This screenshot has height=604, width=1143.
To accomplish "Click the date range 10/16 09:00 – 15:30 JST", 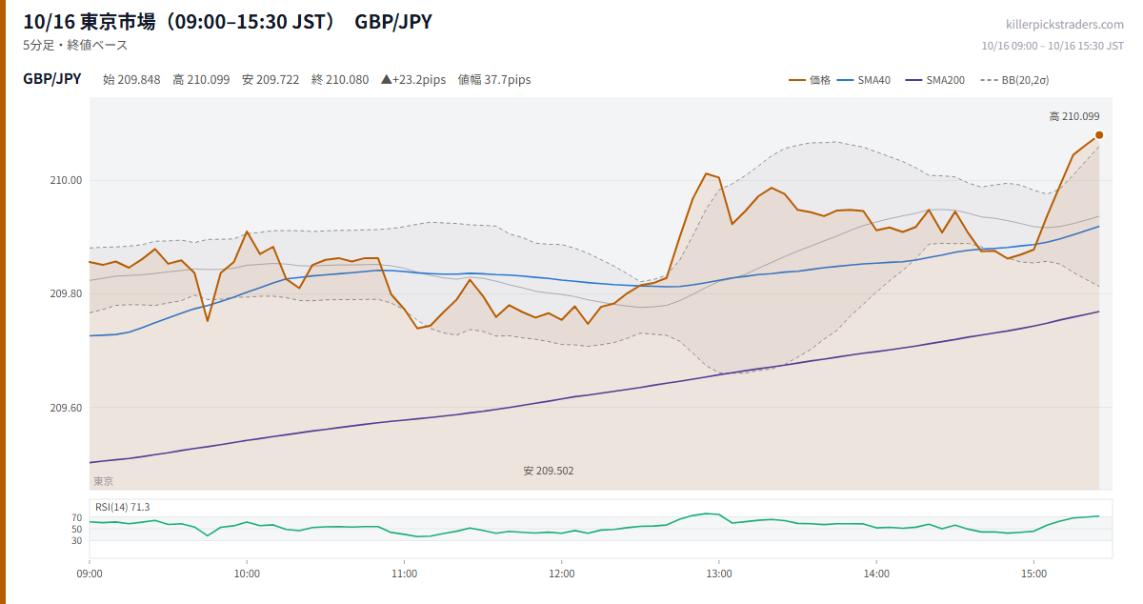I will tap(1053, 45).
